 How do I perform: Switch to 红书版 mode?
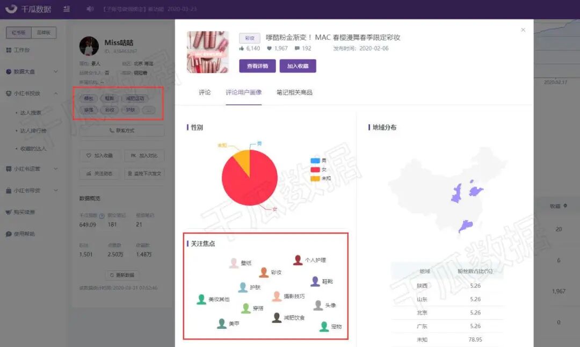pos(18,33)
